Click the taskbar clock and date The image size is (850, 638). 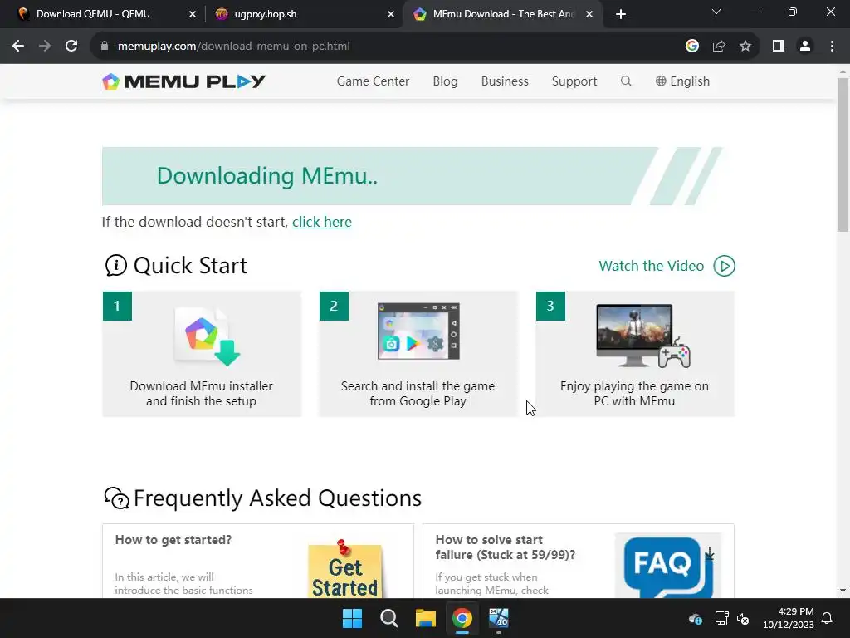point(789,618)
